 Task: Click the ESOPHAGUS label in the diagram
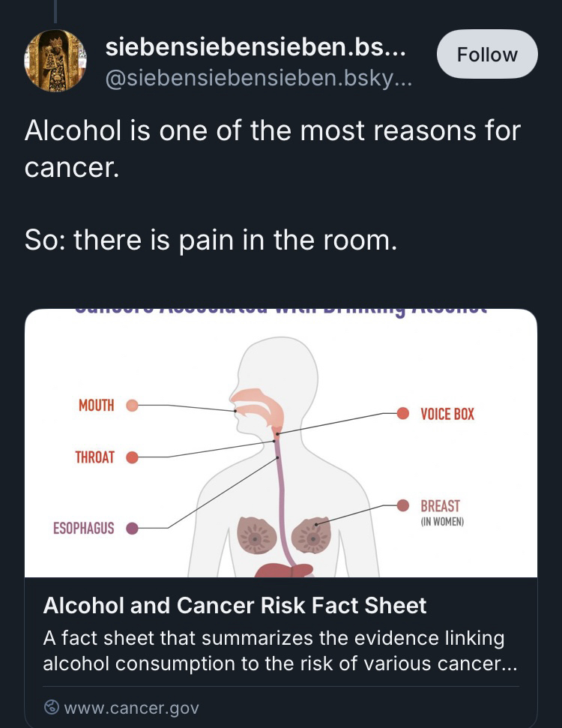tap(83, 529)
